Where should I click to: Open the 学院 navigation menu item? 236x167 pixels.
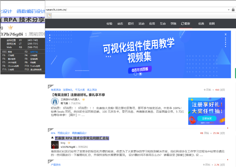[173, 24]
